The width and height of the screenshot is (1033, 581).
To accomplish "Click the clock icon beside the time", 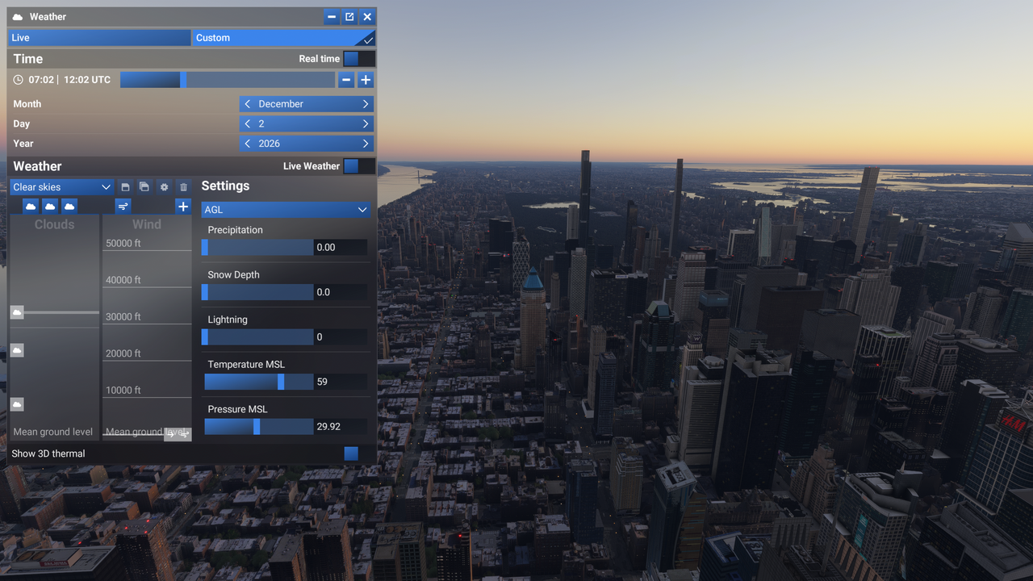I will 19,80.
